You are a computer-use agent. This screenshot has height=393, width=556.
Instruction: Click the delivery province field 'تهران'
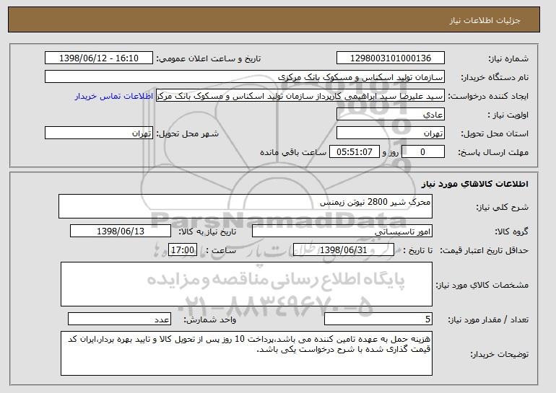(x=391, y=133)
